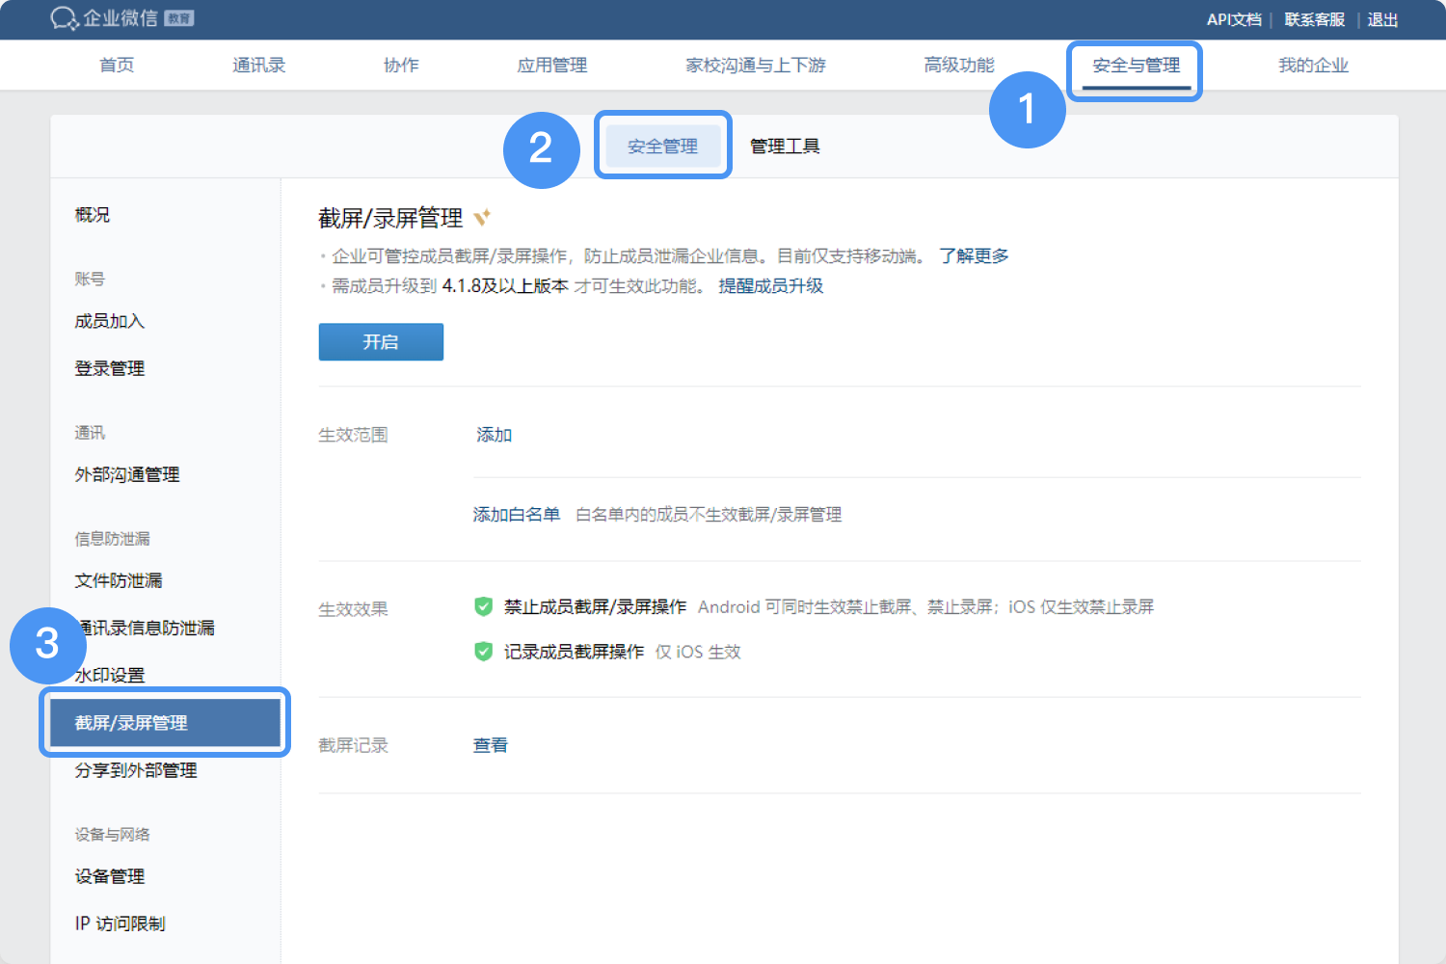1446x964 pixels.
Task: Open the 安全与管理 top tab
Action: (1136, 66)
